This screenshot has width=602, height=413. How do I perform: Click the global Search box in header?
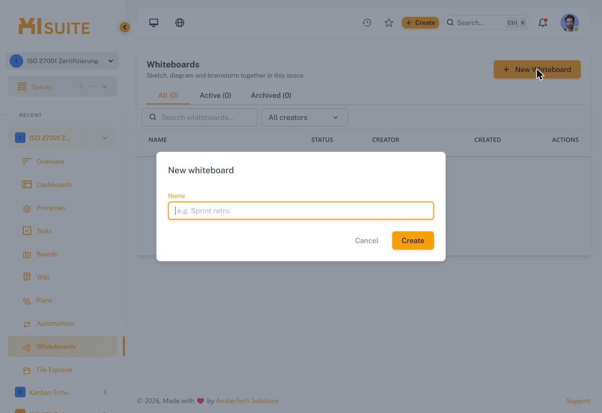[486, 23]
